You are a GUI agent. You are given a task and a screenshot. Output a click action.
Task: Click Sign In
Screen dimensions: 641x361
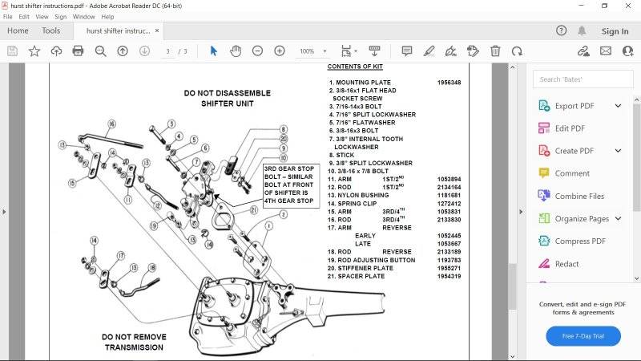(615, 31)
